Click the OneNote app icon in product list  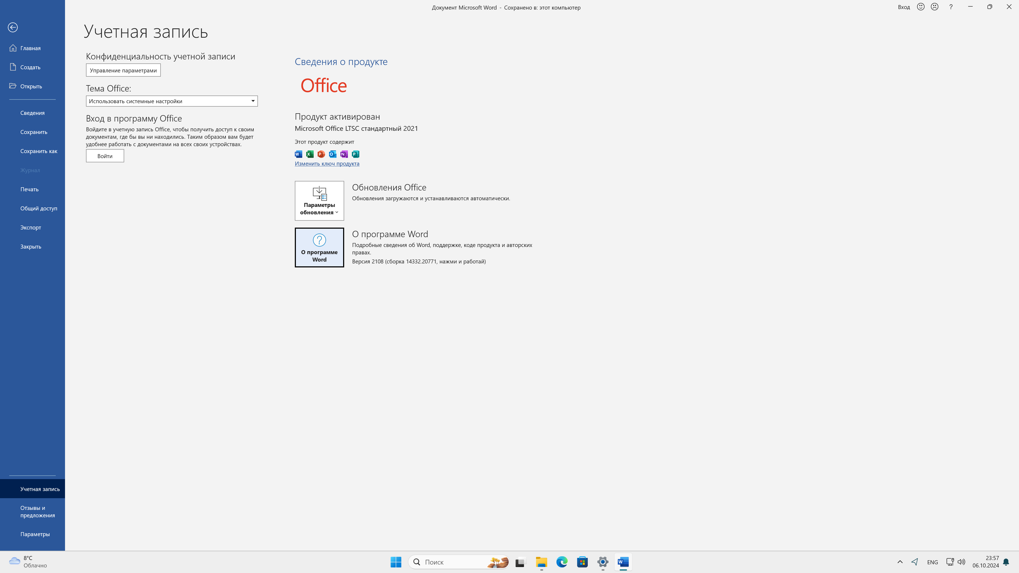point(344,154)
